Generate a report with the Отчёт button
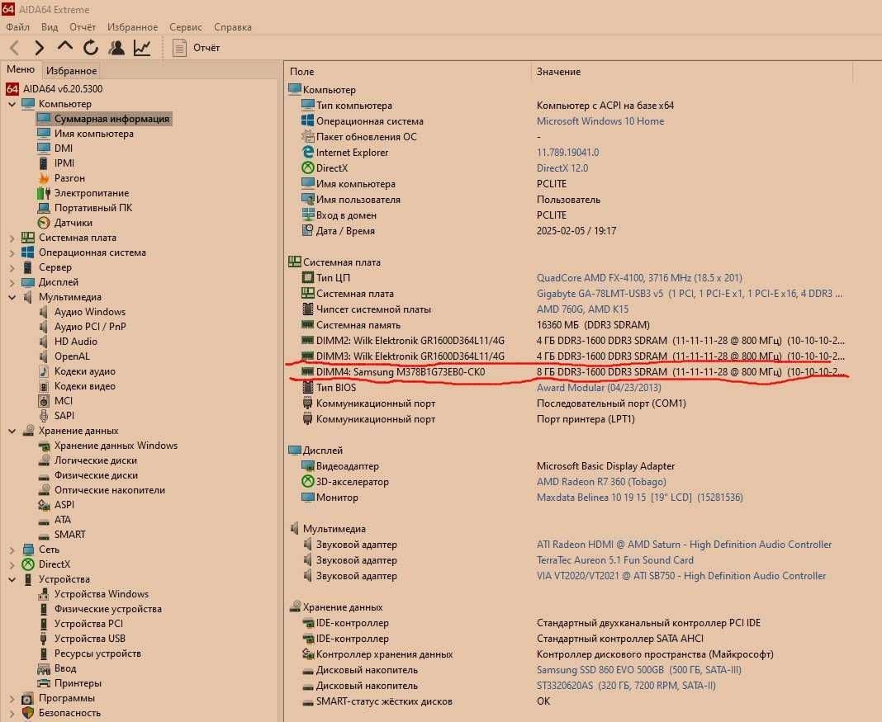This screenshot has height=722, width=882. 197,48
